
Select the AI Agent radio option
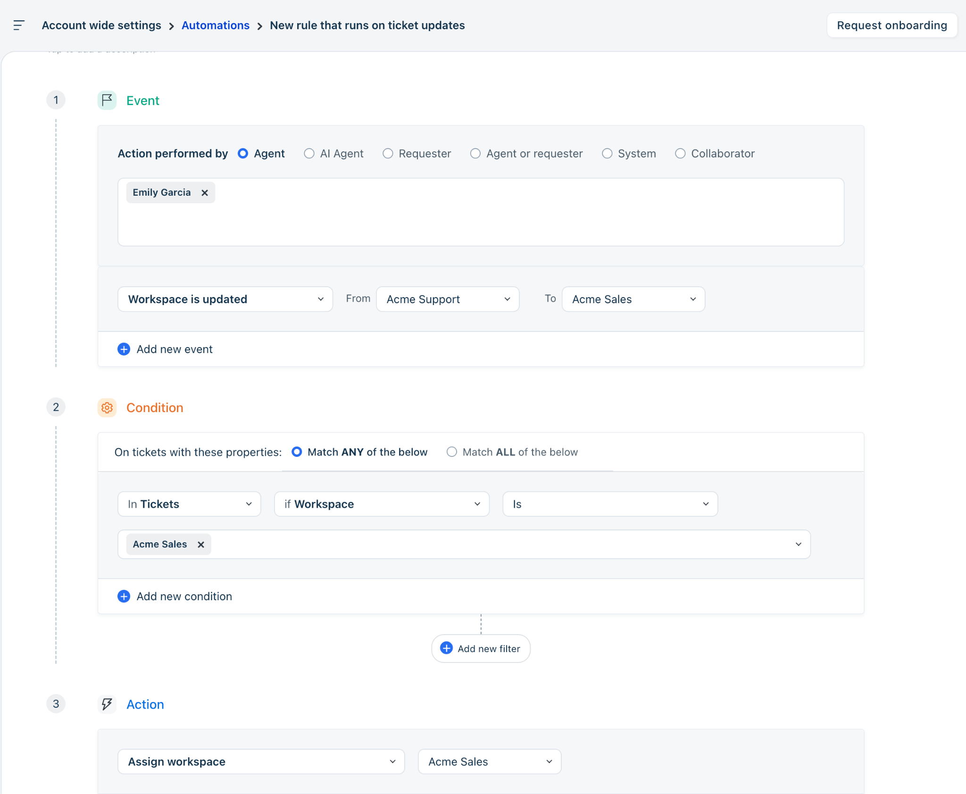(309, 154)
